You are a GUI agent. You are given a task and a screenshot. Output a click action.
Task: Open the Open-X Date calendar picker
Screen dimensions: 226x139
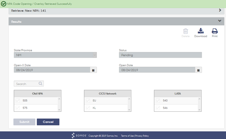click(x=93, y=70)
